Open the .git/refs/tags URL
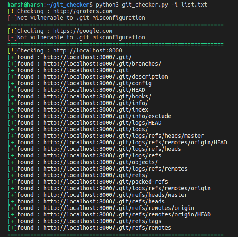Image resolution: width=238 pixels, height=237 pixels. point(102,221)
